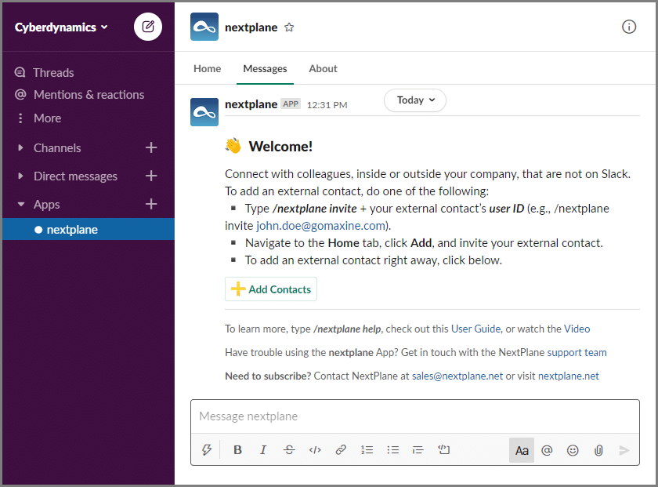
Task: Attach a file with the paperclip
Action: [x=598, y=450]
